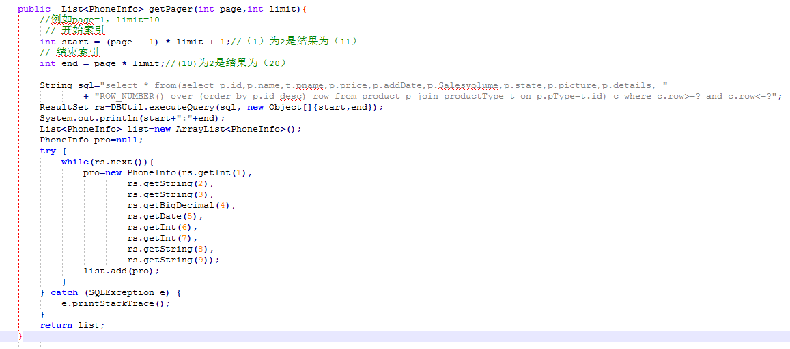Click the "PhoneInfo pro=null" line

(x=91, y=140)
